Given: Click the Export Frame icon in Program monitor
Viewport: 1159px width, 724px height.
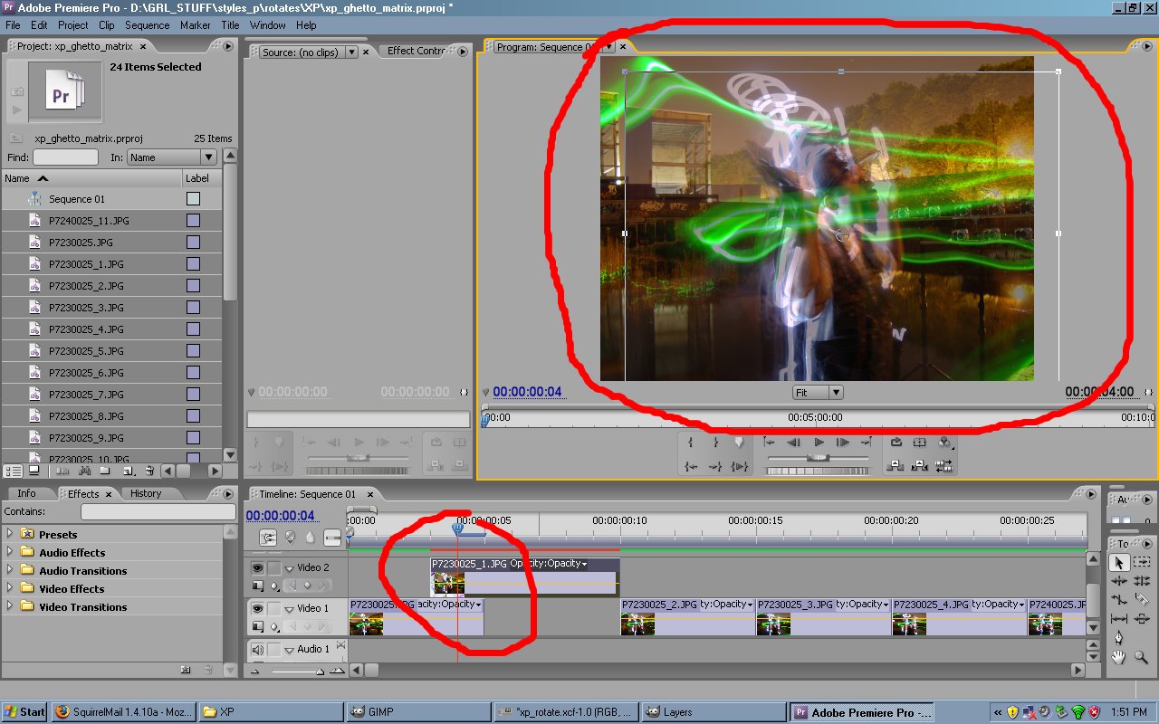Looking at the screenshot, I should [x=896, y=442].
